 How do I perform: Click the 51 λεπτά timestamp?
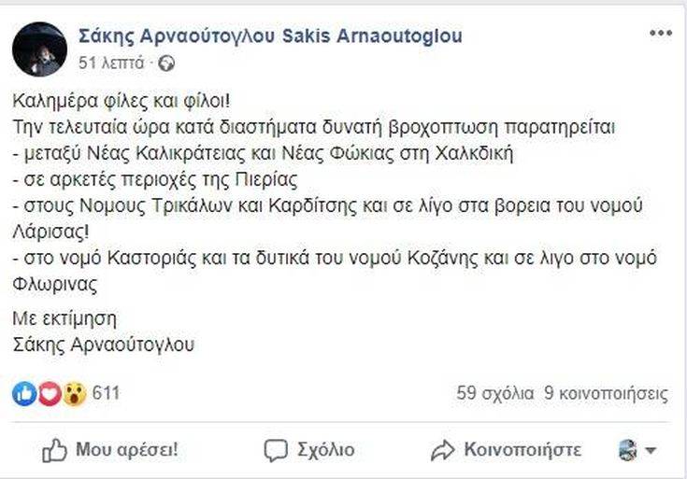tap(111, 63)
